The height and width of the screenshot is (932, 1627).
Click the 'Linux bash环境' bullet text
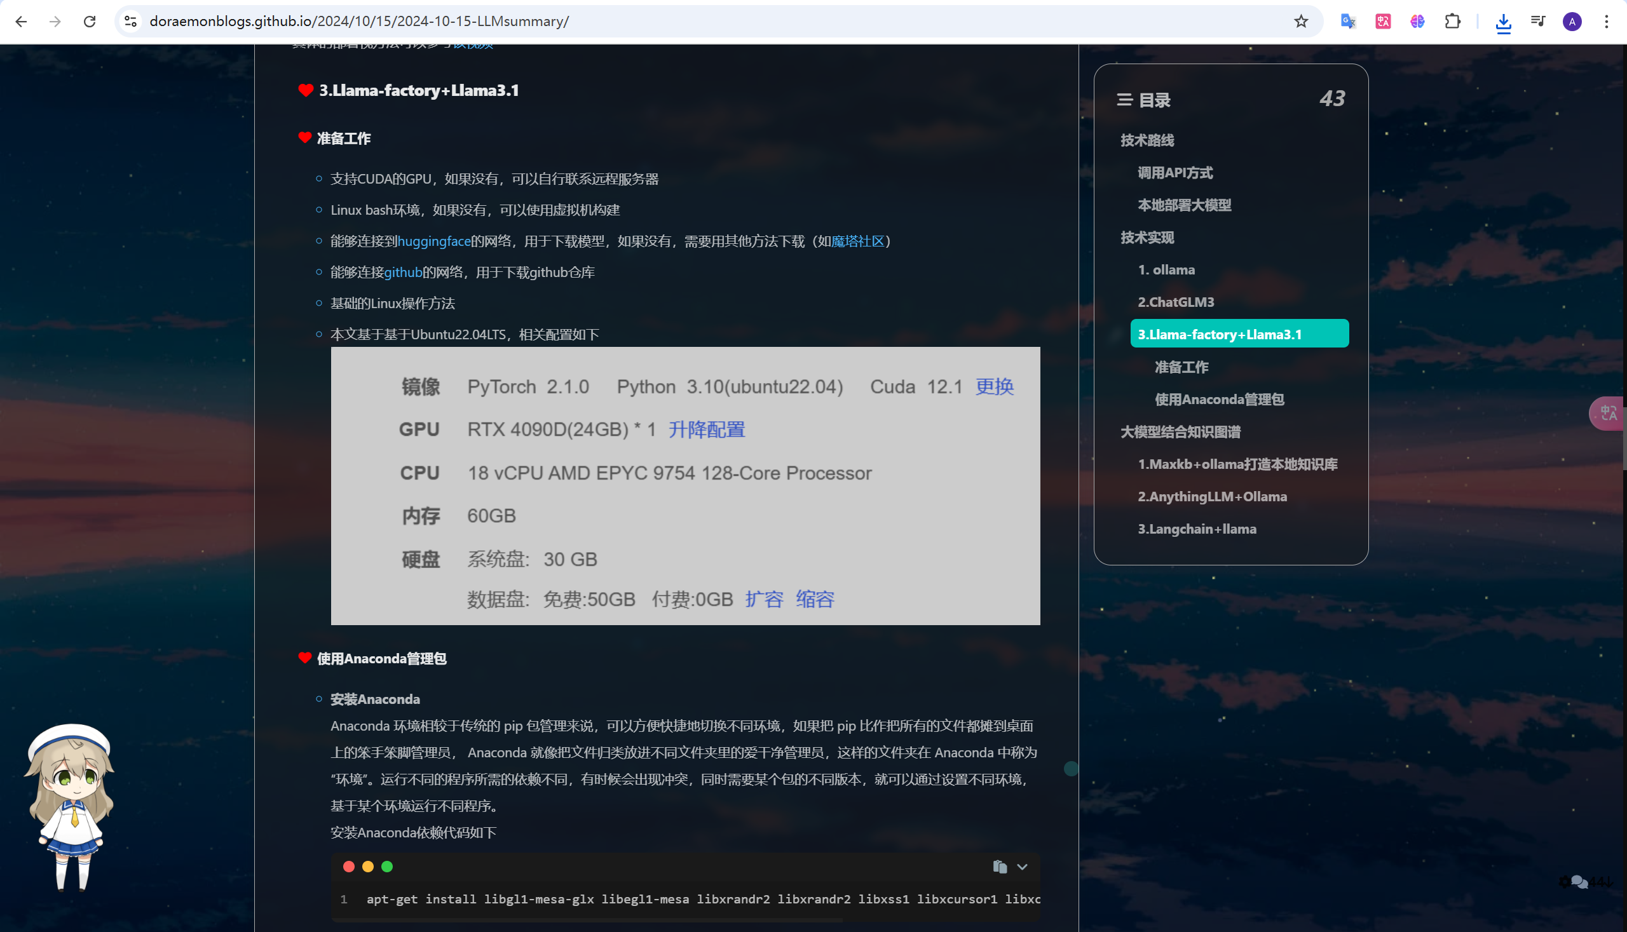475,210
